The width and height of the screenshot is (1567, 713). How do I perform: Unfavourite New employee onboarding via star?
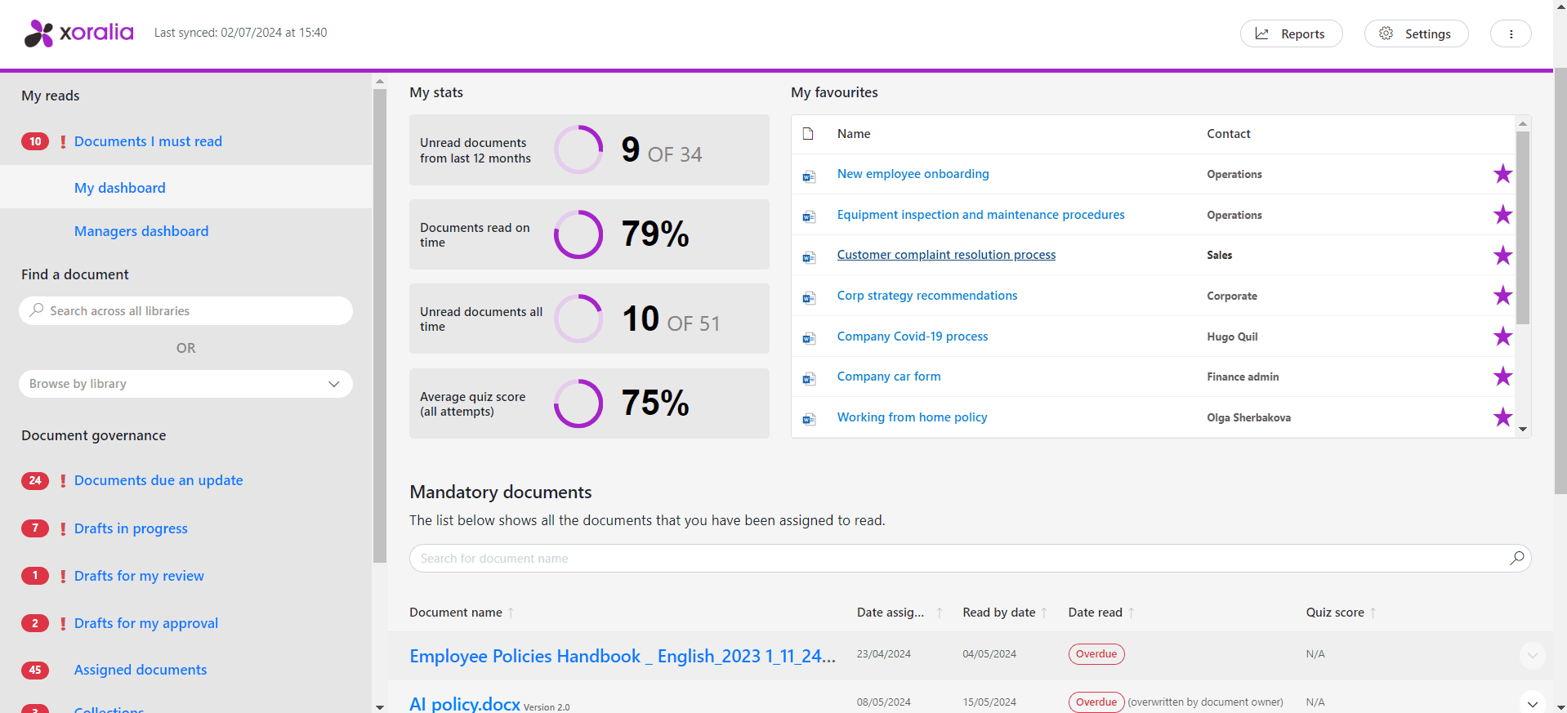click(1502, 174)
